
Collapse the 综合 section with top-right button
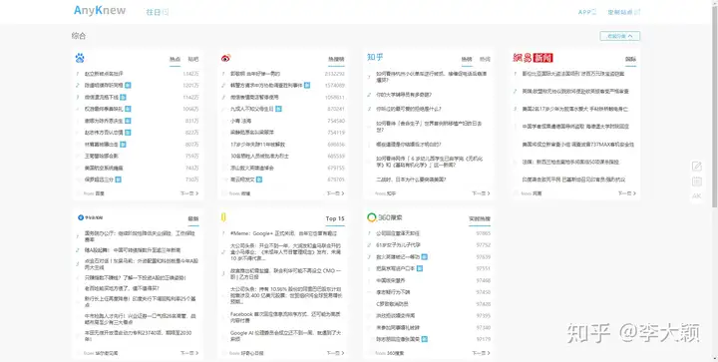pos(620,36)
